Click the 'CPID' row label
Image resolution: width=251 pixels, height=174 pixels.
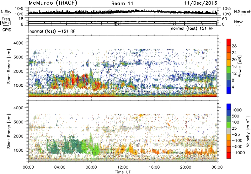click(x=7, y=30)
